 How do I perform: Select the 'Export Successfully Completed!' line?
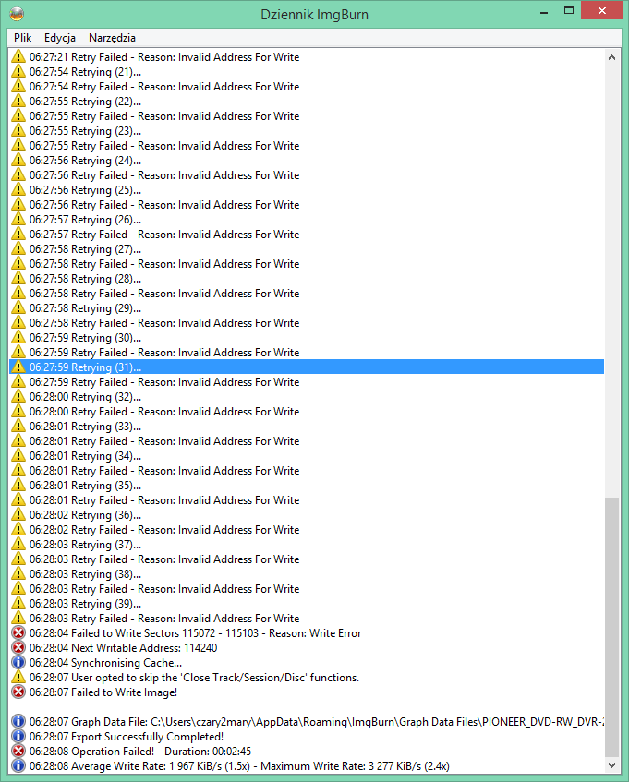(307, 737)
